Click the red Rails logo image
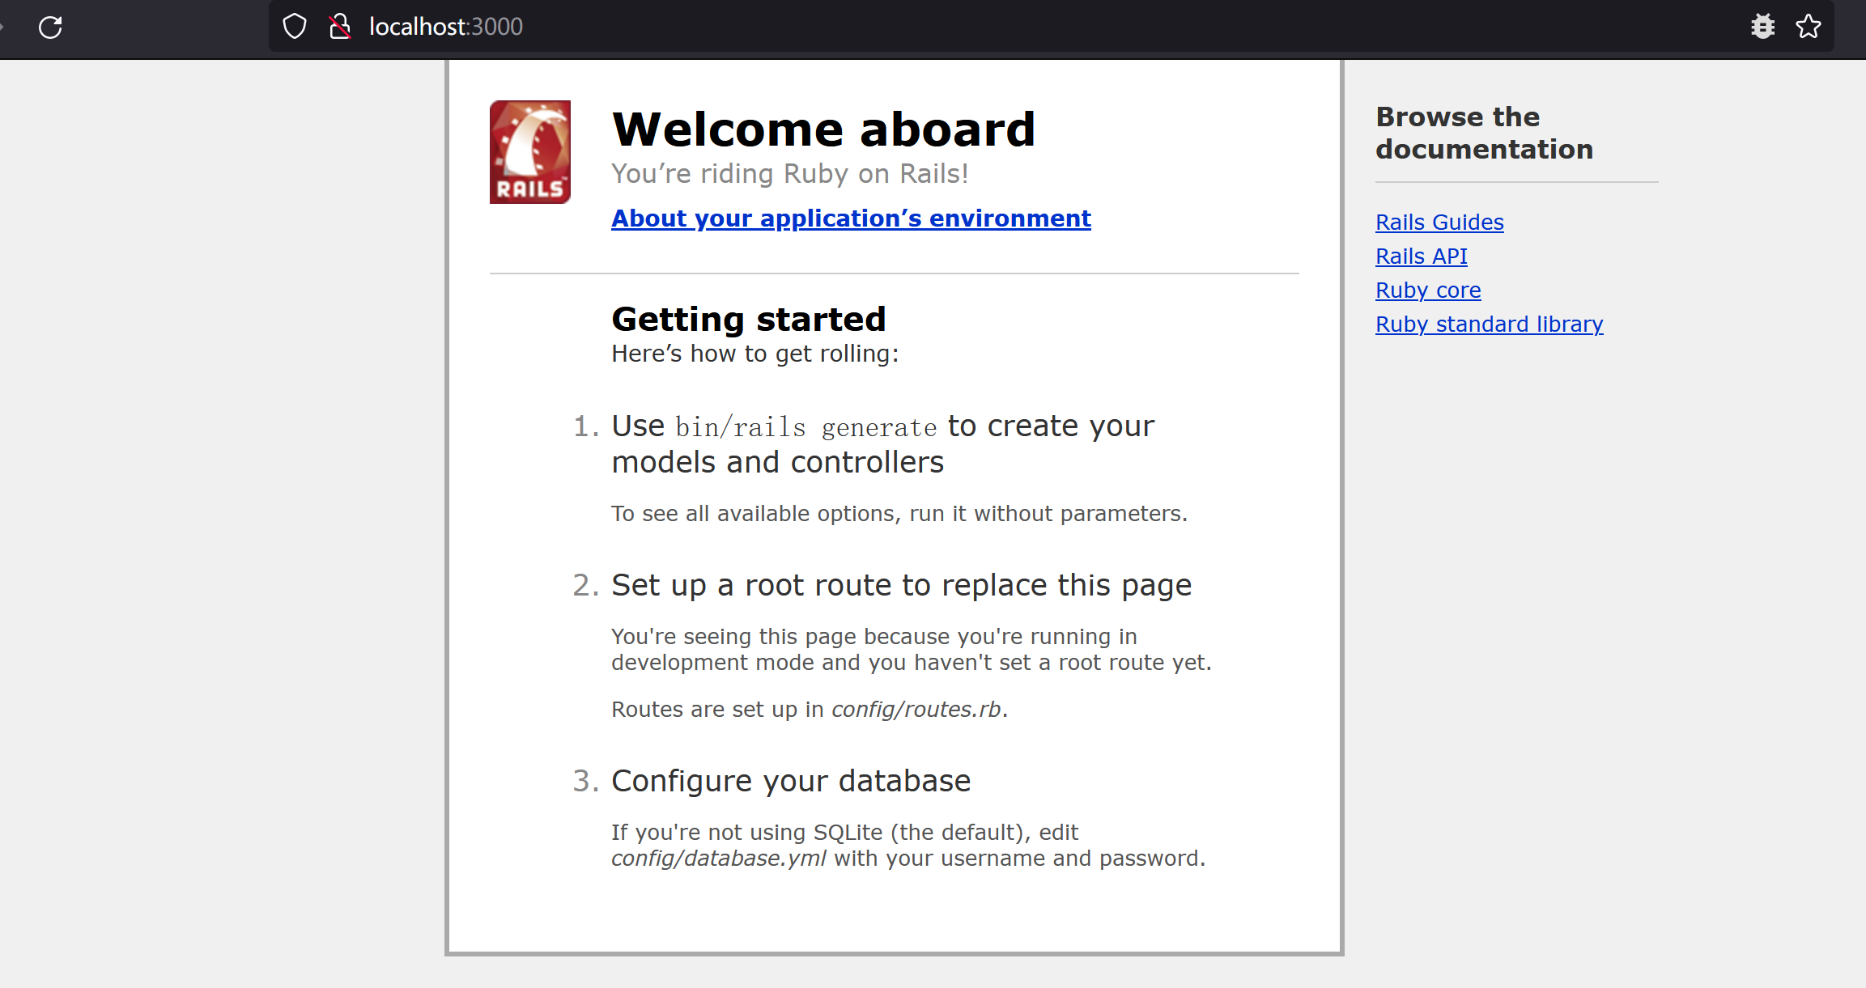This screenshot has height=988, width=1866. pos(530,152)
